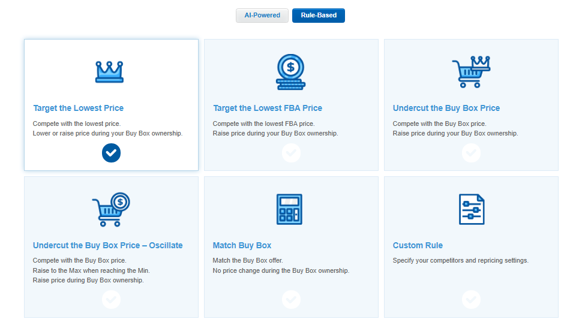Enable the Oscillate rule checkmark
Screen dimensions: 582x322
[x=112, y=299]
